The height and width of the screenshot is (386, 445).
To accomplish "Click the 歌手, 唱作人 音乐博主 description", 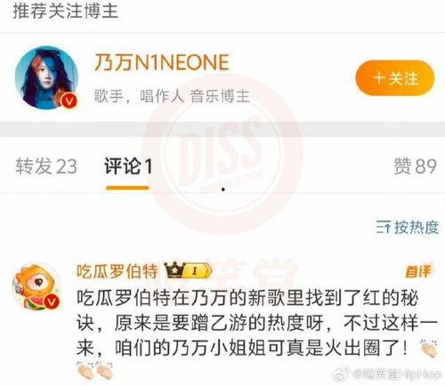I will (x=172, y=96).
